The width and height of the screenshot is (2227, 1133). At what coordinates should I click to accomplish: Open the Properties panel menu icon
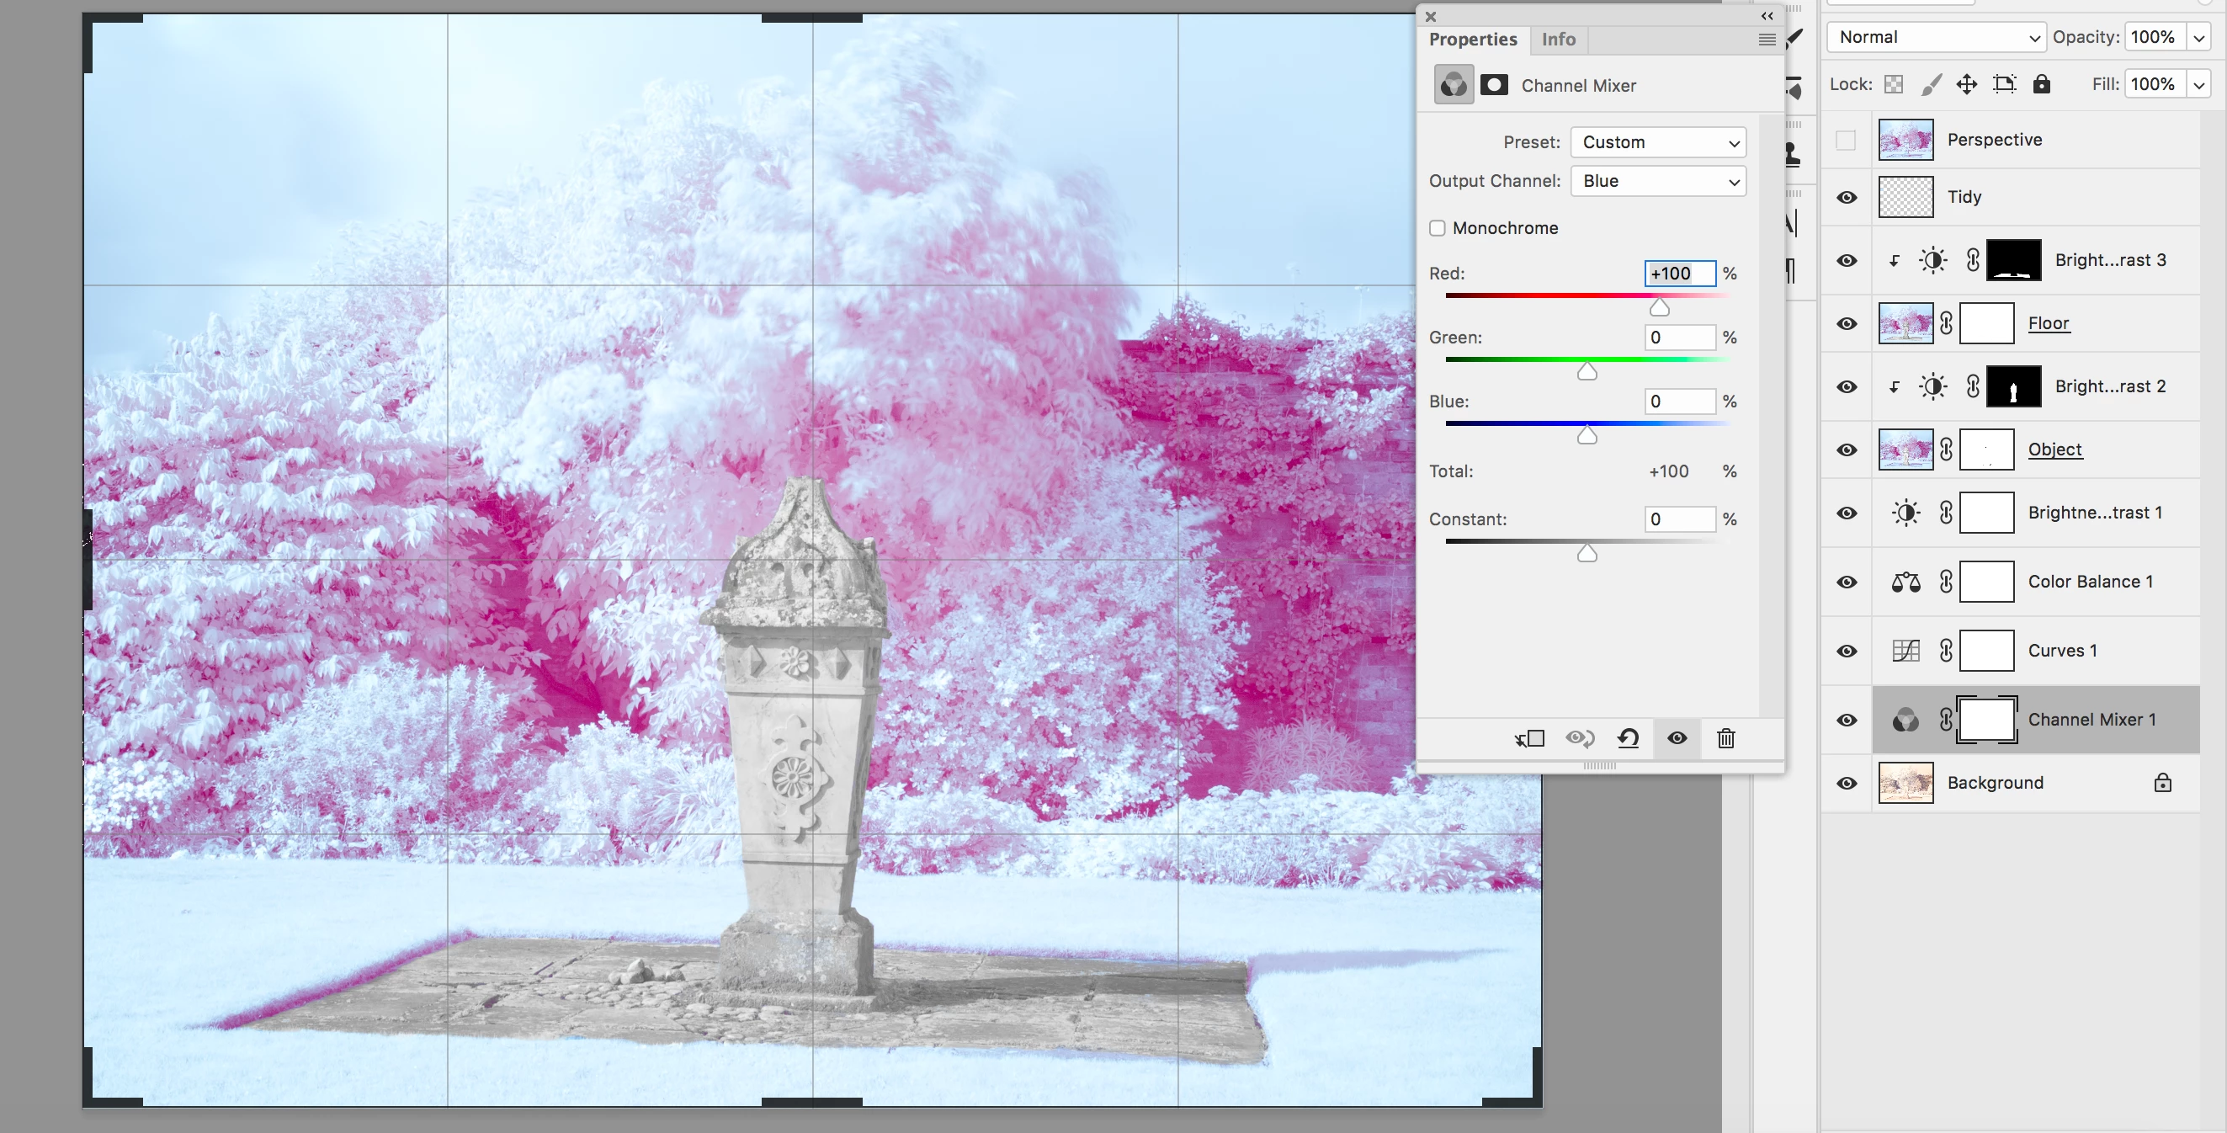pyautogui.click(x=1767, y=40)
